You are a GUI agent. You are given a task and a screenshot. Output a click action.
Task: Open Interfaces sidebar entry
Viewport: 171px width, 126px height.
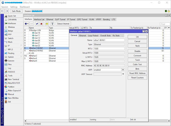pyautogui.click(x=12, y=23)
